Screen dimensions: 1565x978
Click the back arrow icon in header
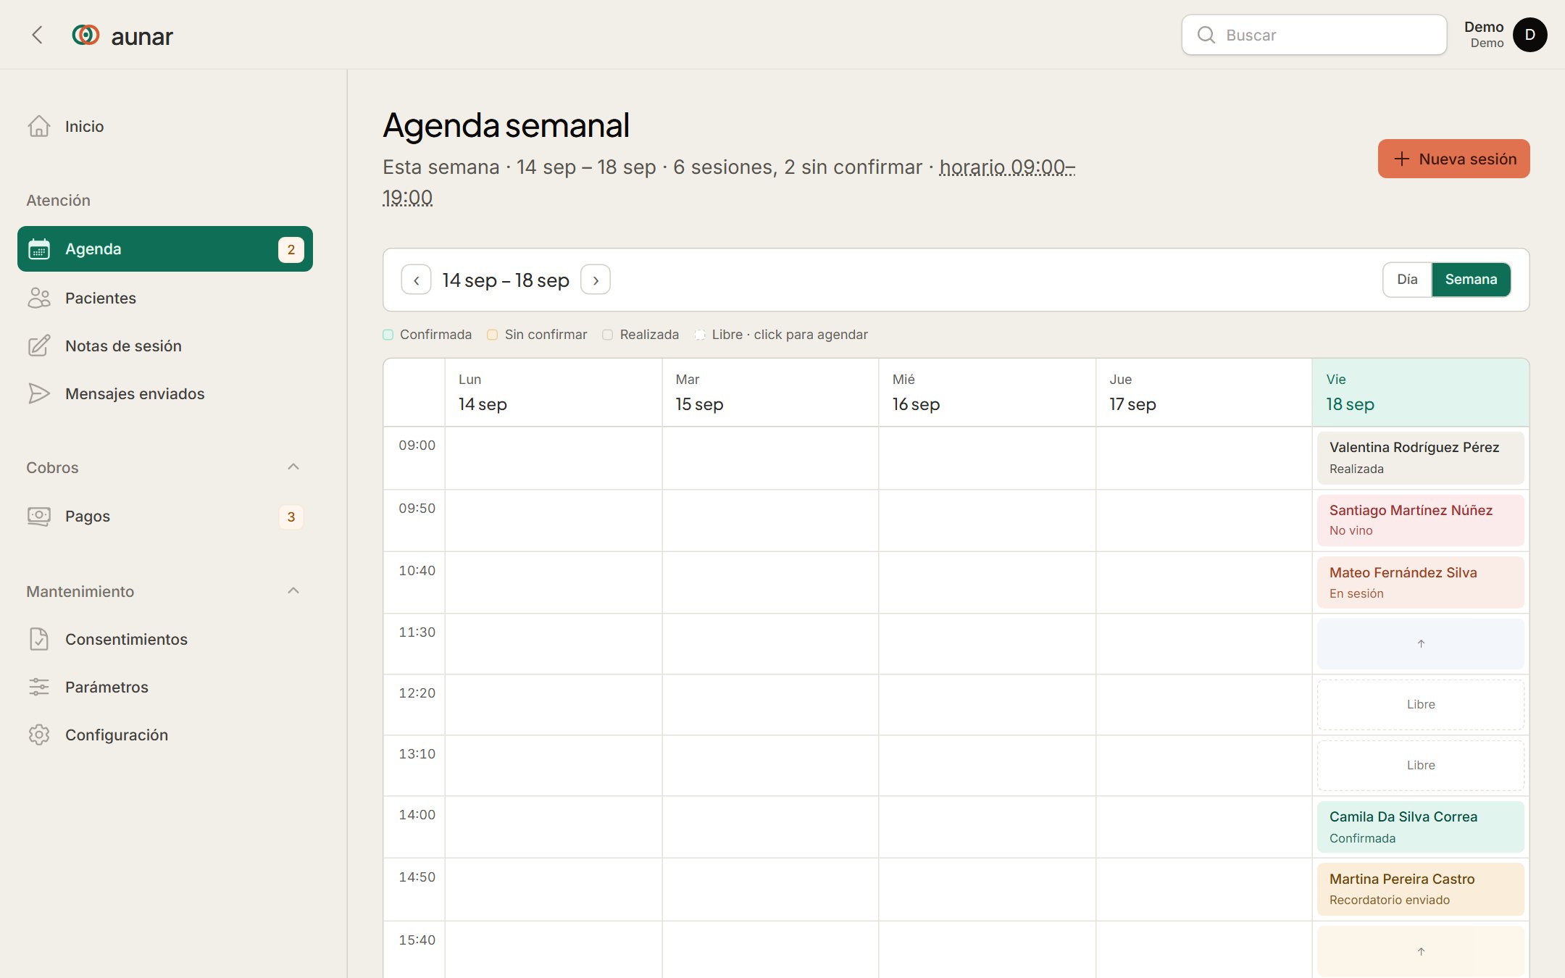click(37, 35)
